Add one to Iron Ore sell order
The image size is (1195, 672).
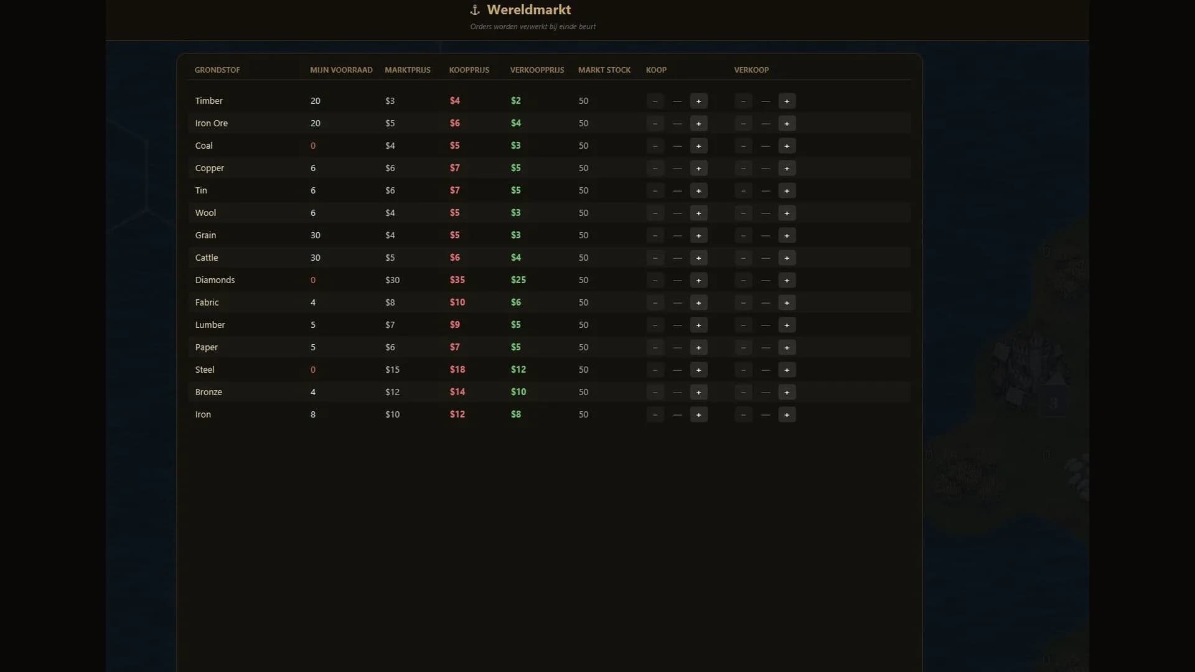click(787, 123)
